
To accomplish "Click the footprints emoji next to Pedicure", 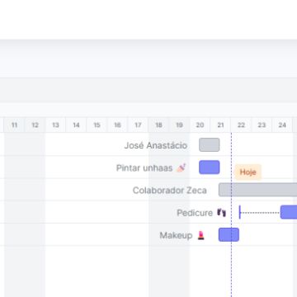I will pyautogui.click(x=222, y=213).
